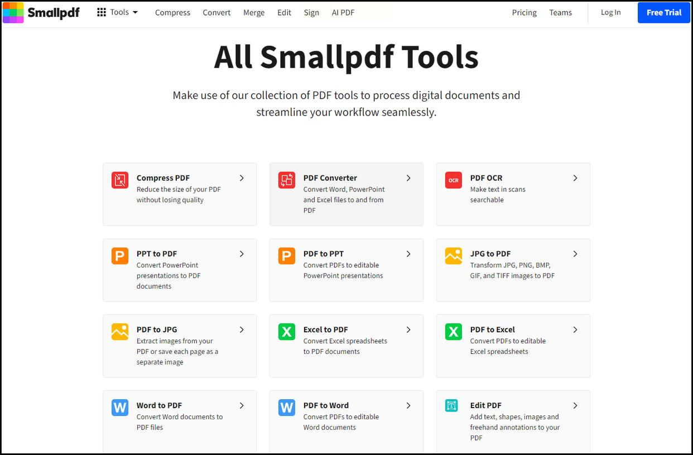The width and height of the screenshot is (693, 455).
Task: Click the red OCR icon
Action: click(454, 180)
